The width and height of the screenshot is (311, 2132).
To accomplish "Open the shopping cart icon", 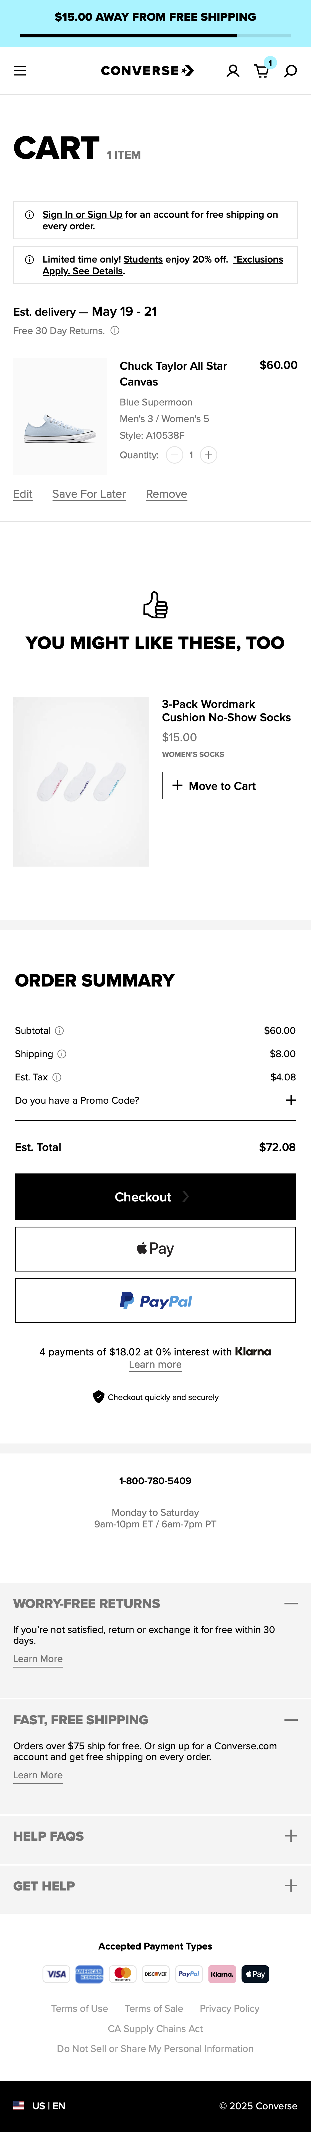I will 261,71.
